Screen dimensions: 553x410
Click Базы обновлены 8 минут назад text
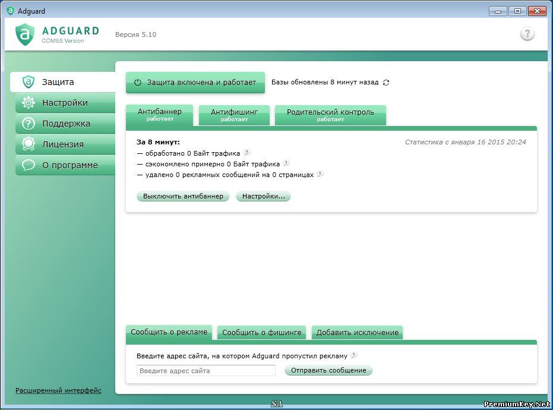325,82
